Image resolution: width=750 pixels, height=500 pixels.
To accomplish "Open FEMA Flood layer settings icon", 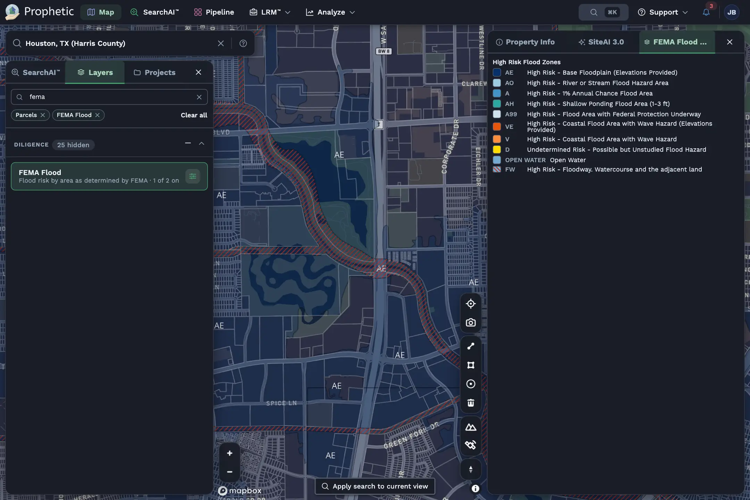I will [193, 176].
